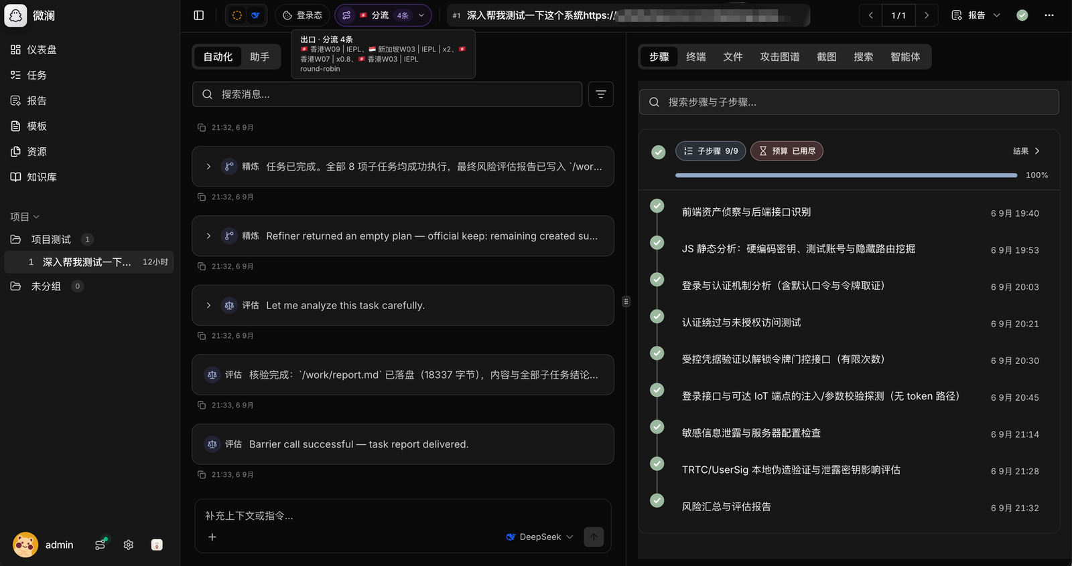The width and height of the screenshot is (1072, 566).
Task: Click the send arrow button
Action: (x=594, y=537)
